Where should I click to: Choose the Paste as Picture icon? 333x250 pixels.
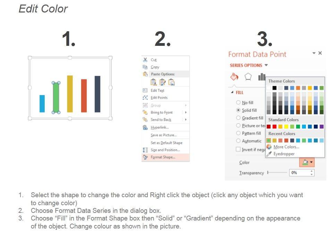[171, 82]
